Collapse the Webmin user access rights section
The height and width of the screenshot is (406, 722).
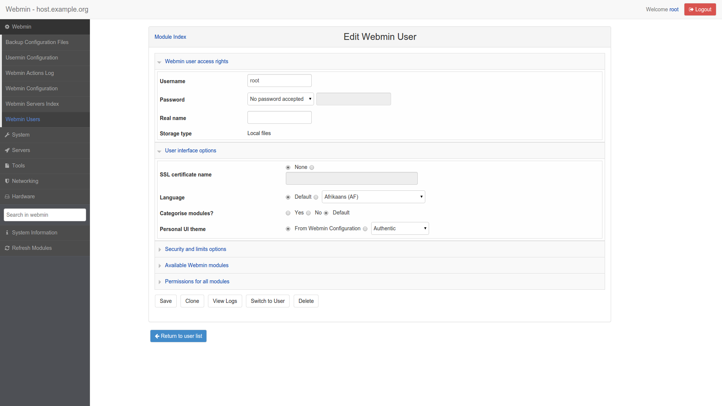196,61
